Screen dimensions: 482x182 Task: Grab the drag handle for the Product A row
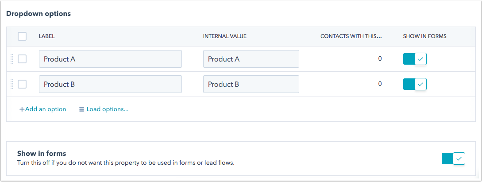[12, 59]
